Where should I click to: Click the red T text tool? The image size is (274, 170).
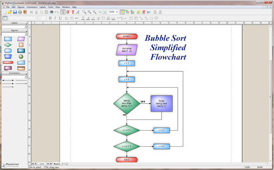tap(73, 12)
